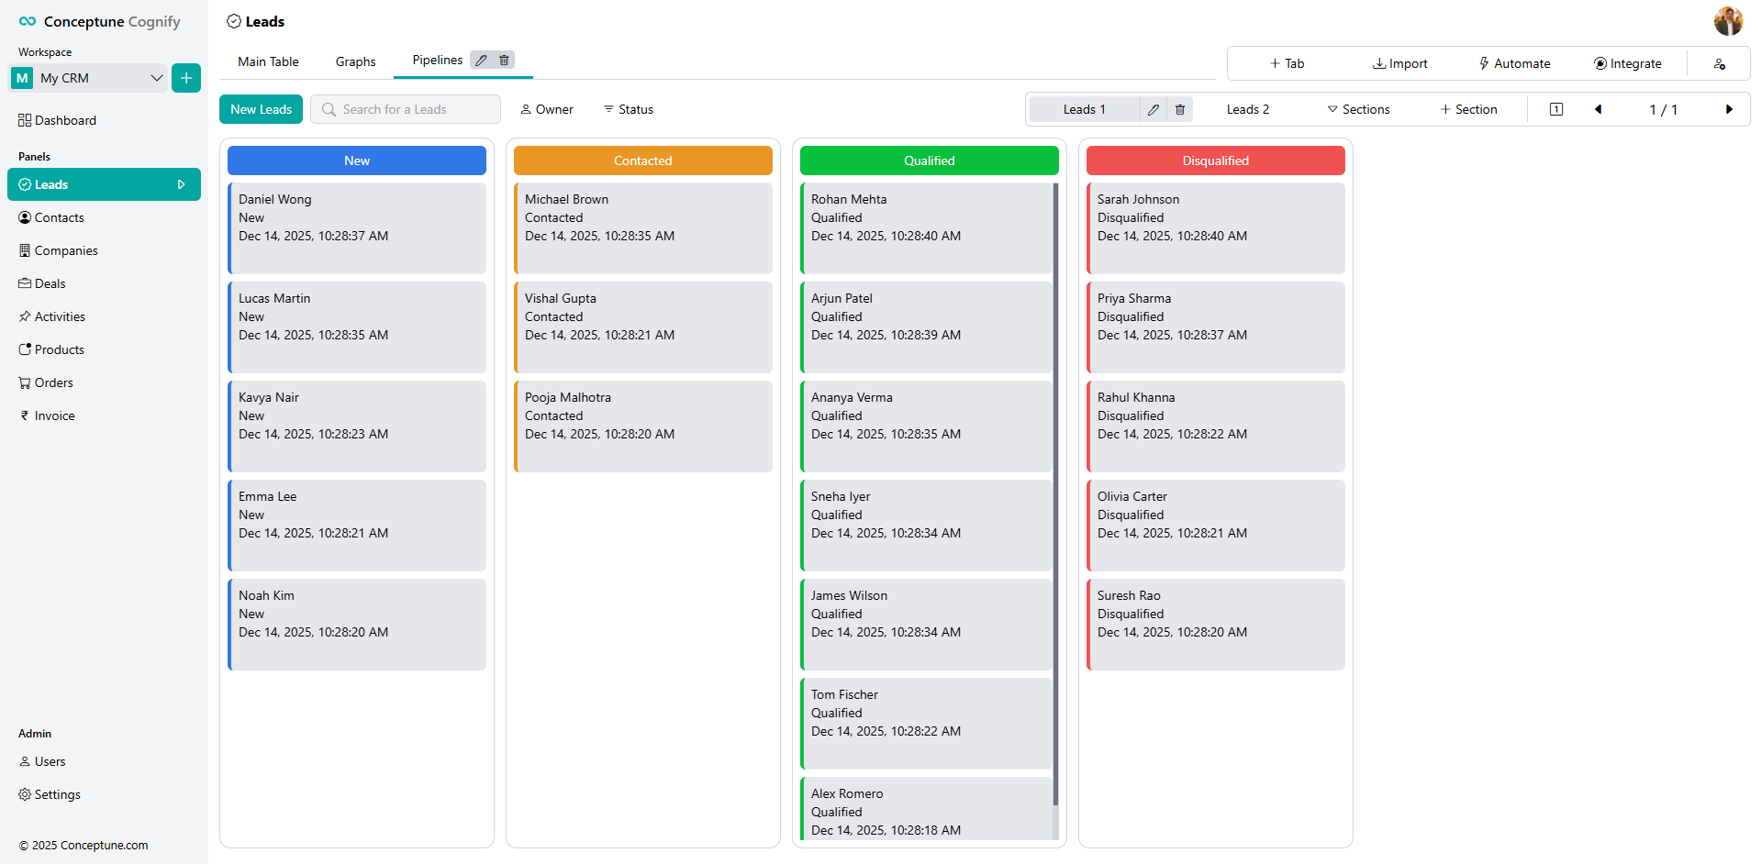Open the user permissions icon in top toolbar
Screen dimensions: 1761x864
1719,64
